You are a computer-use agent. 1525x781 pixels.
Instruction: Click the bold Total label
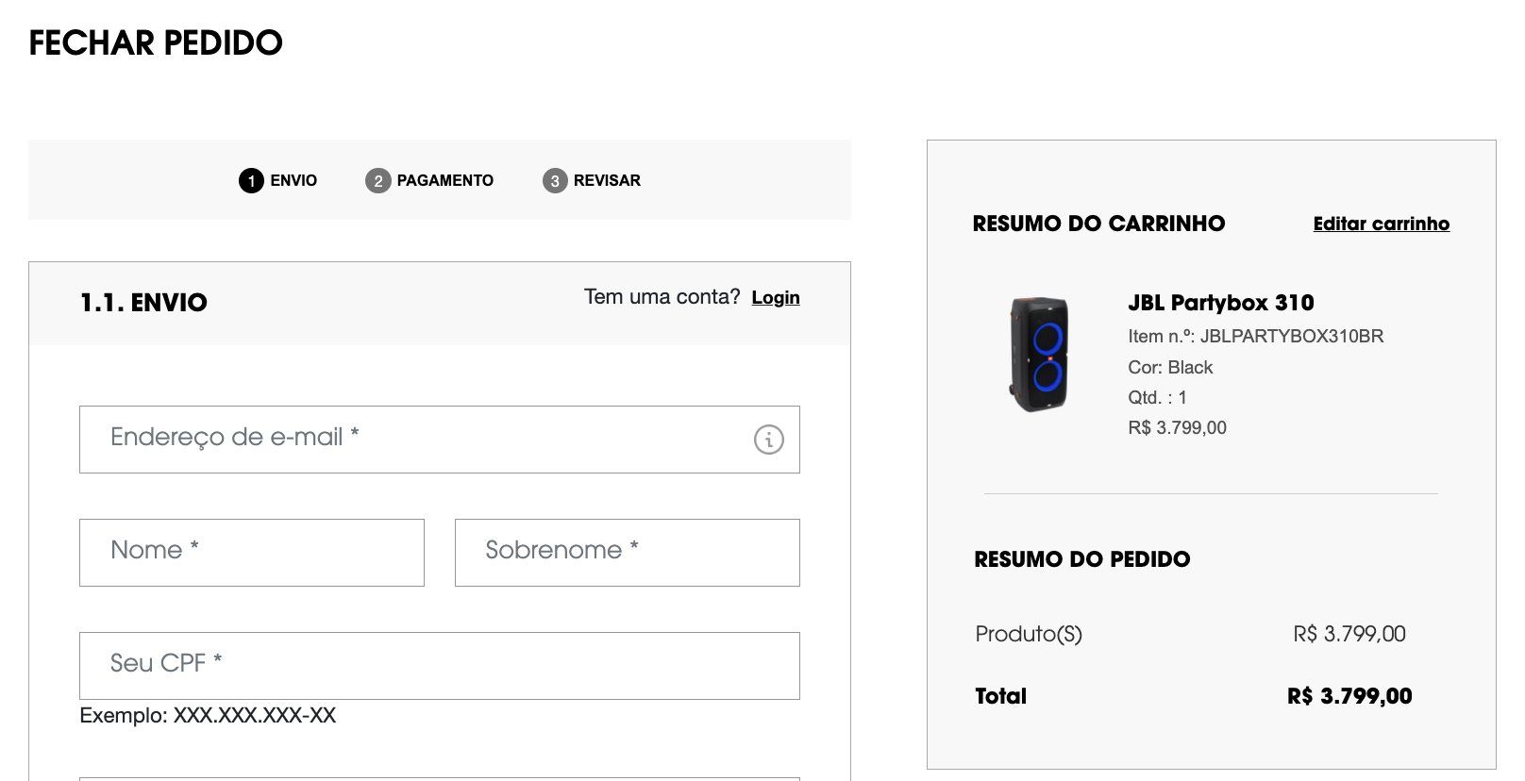click(1000, 696)
